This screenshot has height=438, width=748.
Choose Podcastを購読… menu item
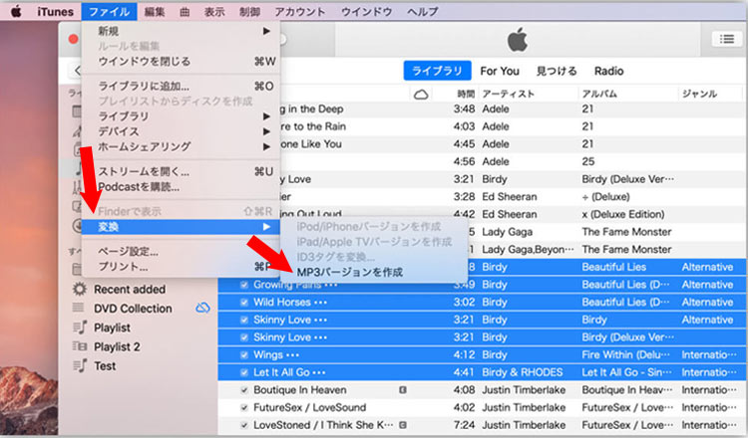[181, 186]
